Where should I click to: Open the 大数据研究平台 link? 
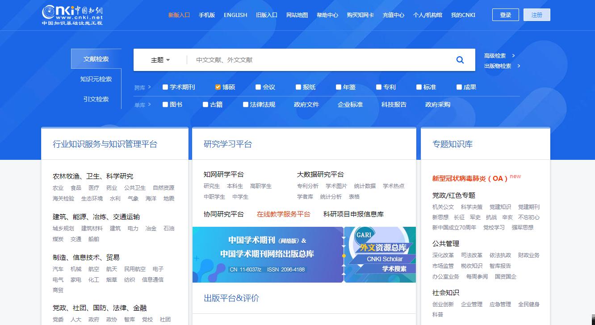[320, 174]
